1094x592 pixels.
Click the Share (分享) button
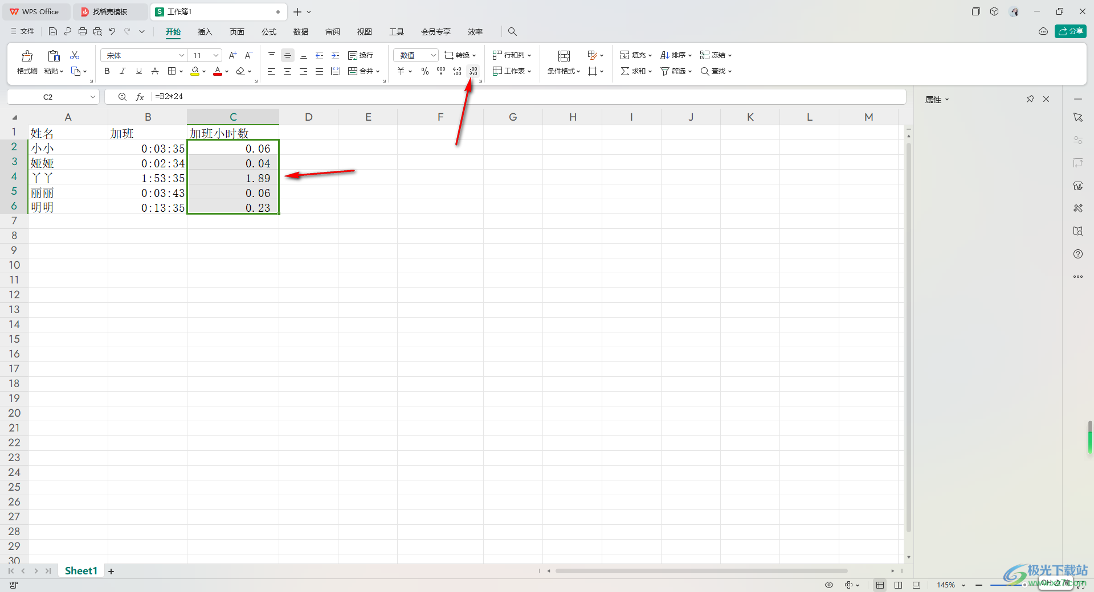[1071, 31]
